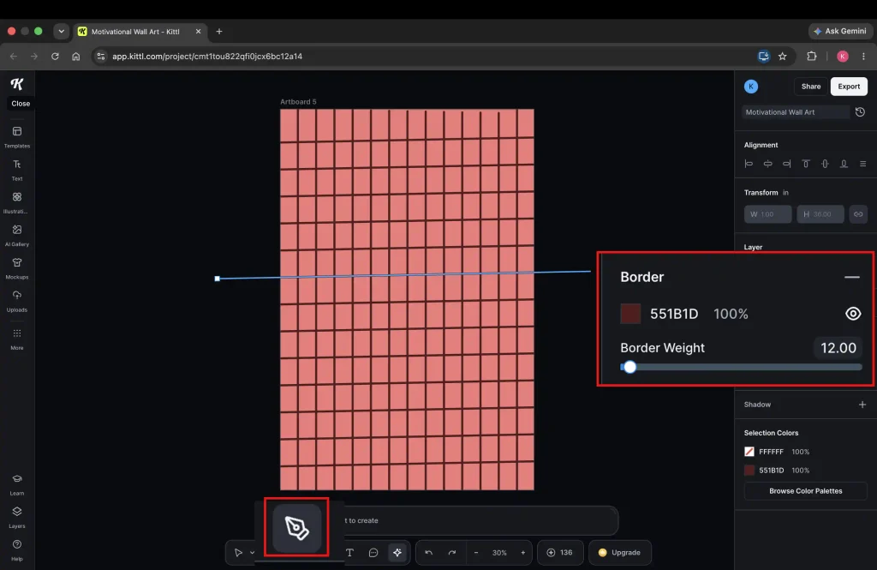Select the 551B1D selection color swatch
This screenshot has width=877, height=570.
[749, 471]
